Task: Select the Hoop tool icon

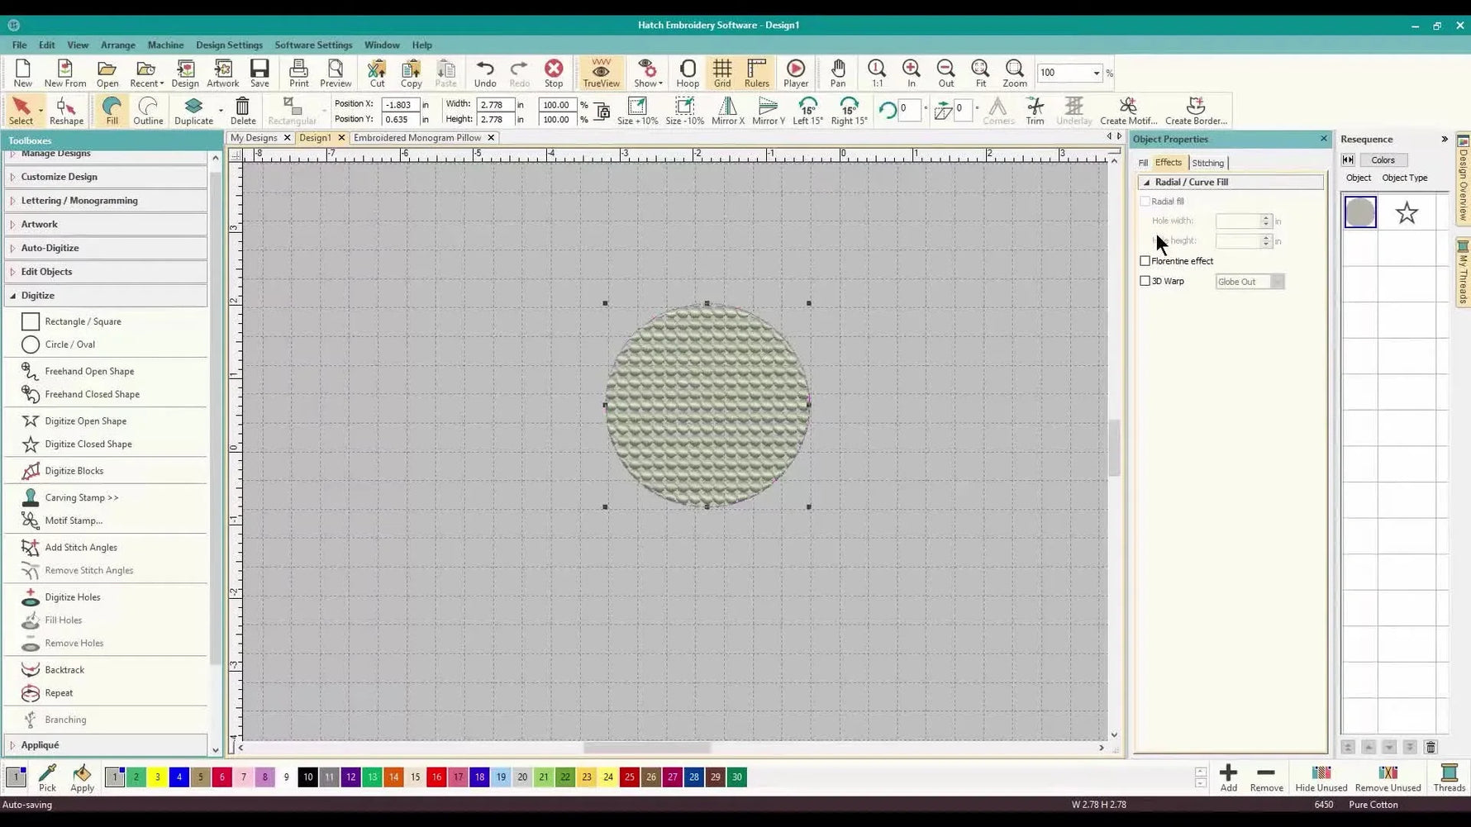Action: (x=688, y=73)
